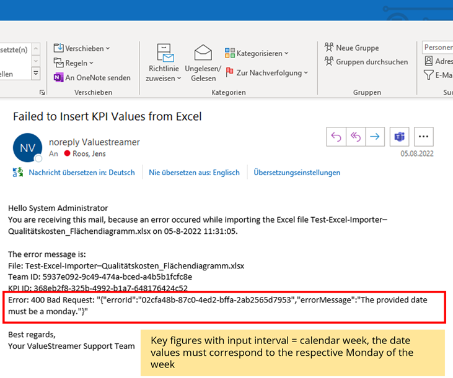Click the Reply arrow icon
This screenshot has height=378, width=453.
click(336, 137)
